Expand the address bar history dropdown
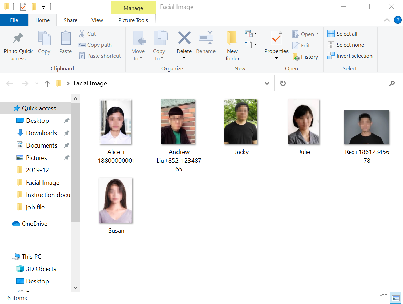403x304 pixels. (267, 83)
